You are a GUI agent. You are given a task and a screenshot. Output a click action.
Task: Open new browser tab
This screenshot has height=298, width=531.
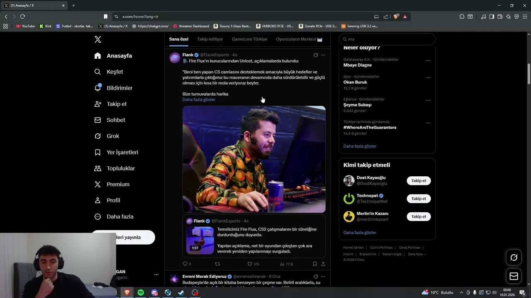click(x=73, y=5)
